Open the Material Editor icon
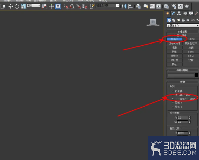199x160 pixels. 166,6
